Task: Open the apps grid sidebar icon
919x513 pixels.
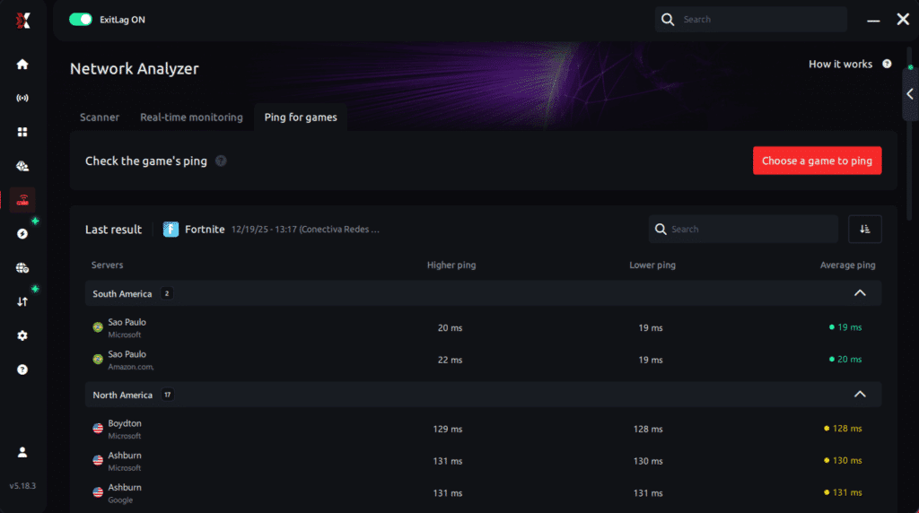Action: 22,132
